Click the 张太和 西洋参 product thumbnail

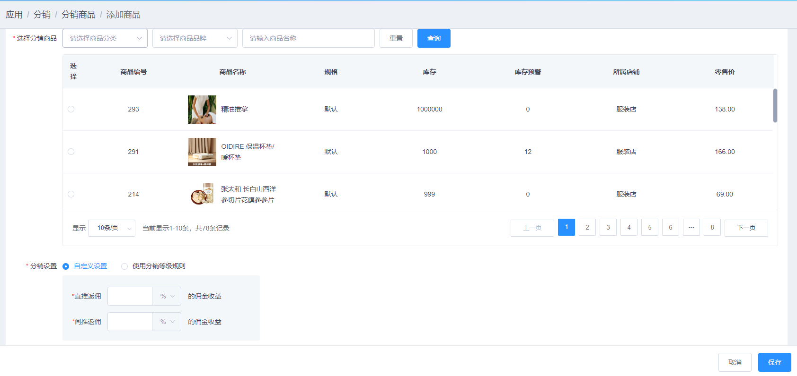click(202, 194)
